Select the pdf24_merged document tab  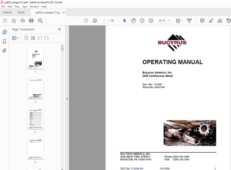click(x=48, y=13)
